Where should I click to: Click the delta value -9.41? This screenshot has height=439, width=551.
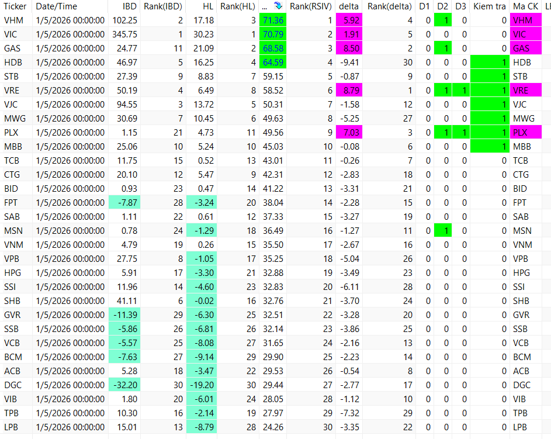tap(349, 63)
